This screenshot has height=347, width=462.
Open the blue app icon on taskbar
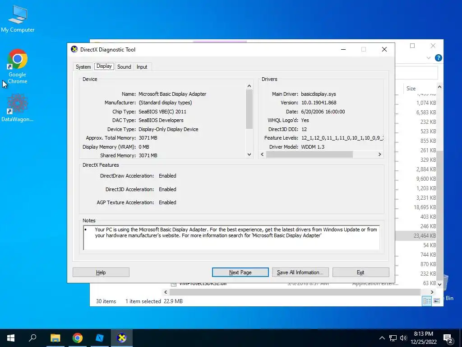point(100,338)
